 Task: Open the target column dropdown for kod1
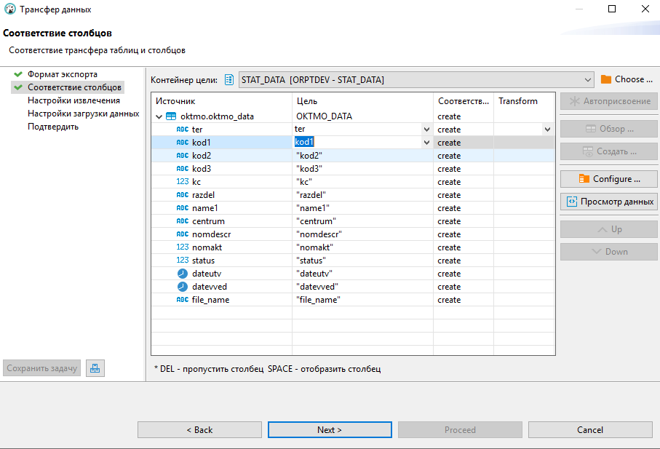click(x=426, y=142)
